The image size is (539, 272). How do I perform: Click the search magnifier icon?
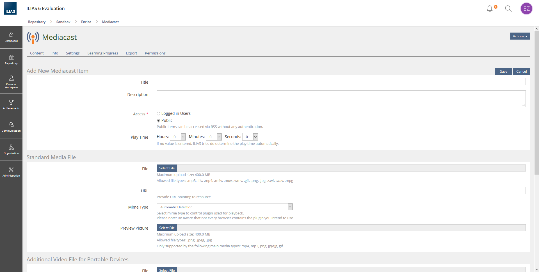click(x=508, y=9)
